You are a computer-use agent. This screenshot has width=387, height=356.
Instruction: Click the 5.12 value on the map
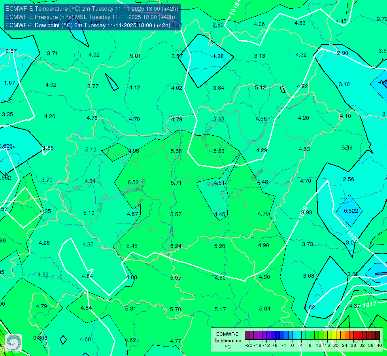[261, 87]
